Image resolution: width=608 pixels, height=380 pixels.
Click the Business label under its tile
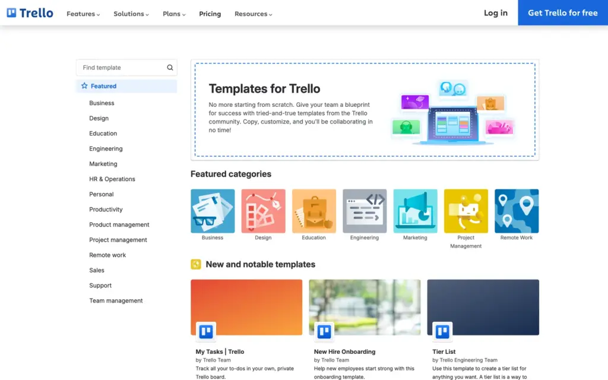(213, 237)
